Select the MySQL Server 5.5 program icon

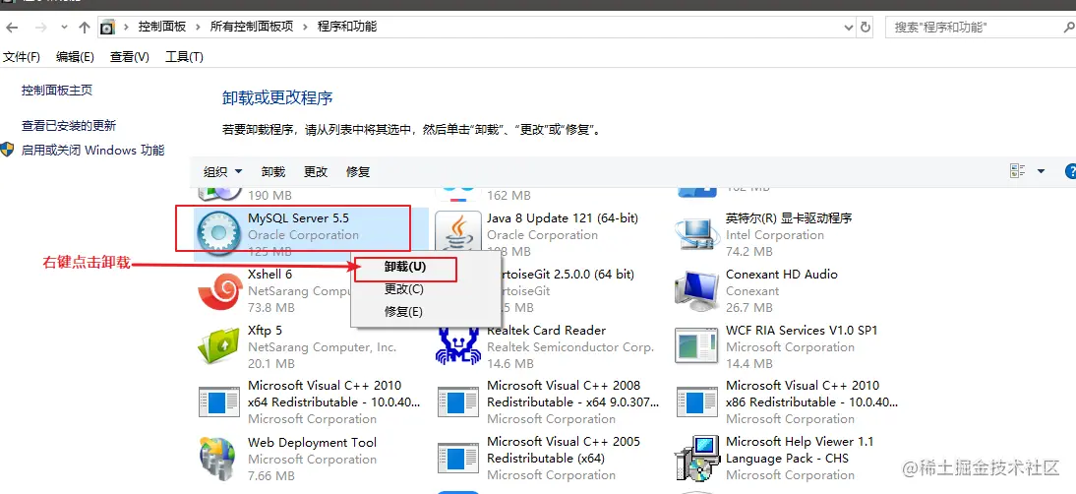click(219, 234)
